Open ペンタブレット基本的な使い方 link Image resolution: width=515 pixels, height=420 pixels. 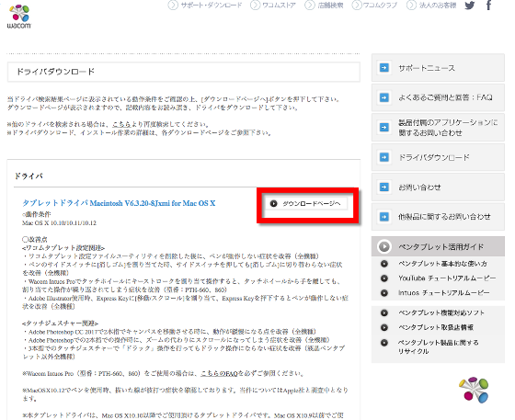[x=442, y=264]
